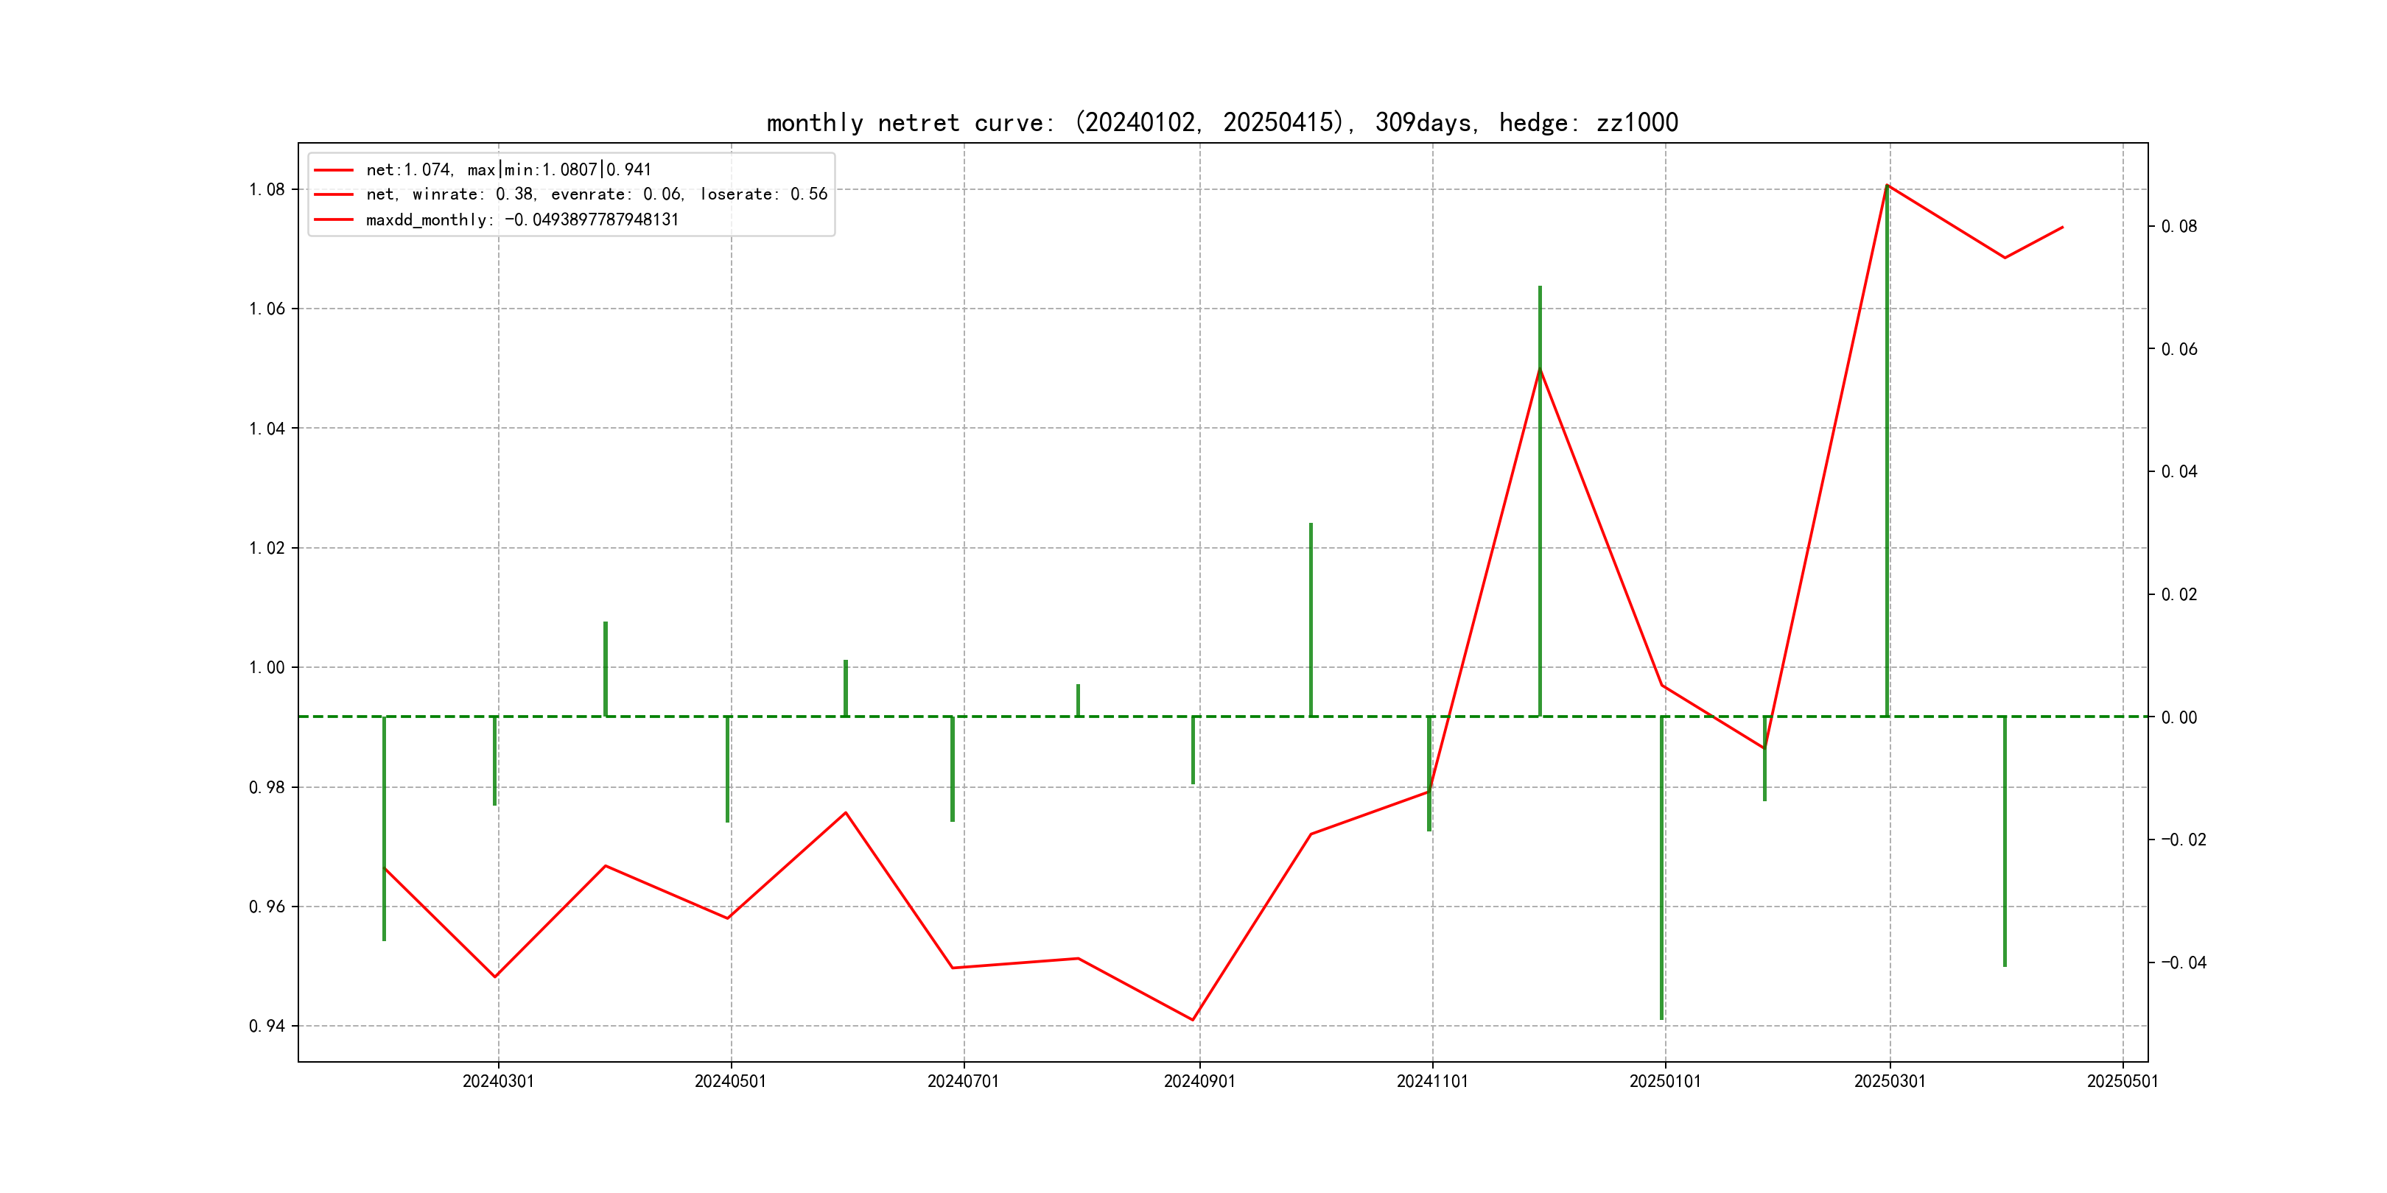The height and width of the screenshot is (1193, 2387).
Task: Click the red curve's lowest point near 20240901
Action: tap(1193, 1020)
